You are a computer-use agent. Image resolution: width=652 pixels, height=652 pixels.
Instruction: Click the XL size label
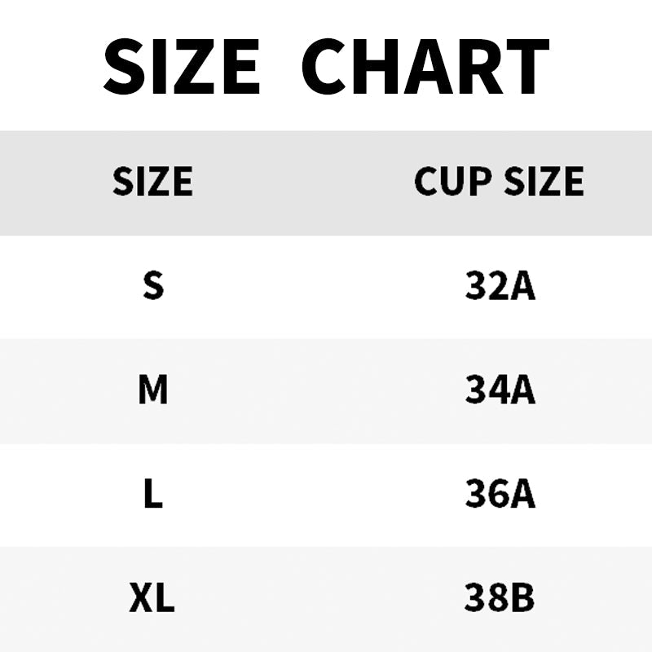coord(152,599)
